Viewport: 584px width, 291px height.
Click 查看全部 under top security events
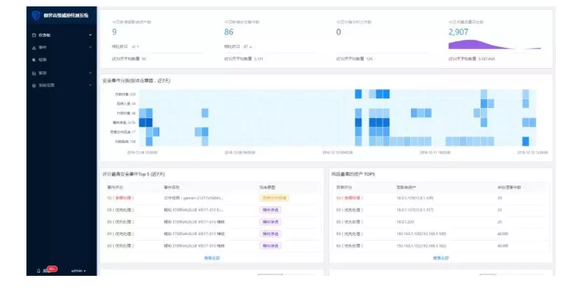click(212, 257)
